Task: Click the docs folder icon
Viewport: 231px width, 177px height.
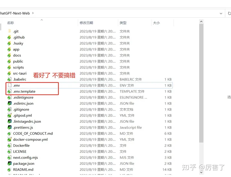Action: pyautogui.click(x=9, y=55)
